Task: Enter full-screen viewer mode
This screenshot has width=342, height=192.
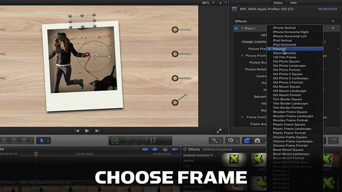Action: [219, 131]
